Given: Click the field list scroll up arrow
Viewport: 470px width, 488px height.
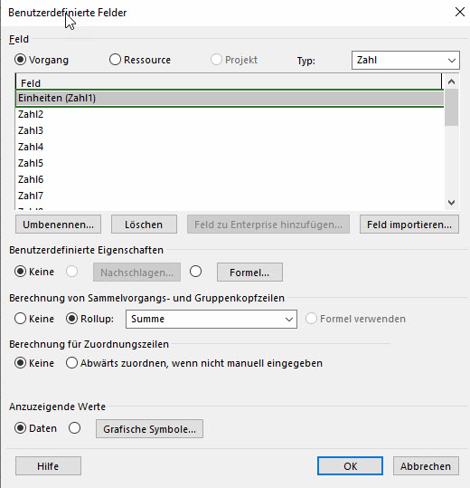Looking at the screenshot, I should point(451,81).
